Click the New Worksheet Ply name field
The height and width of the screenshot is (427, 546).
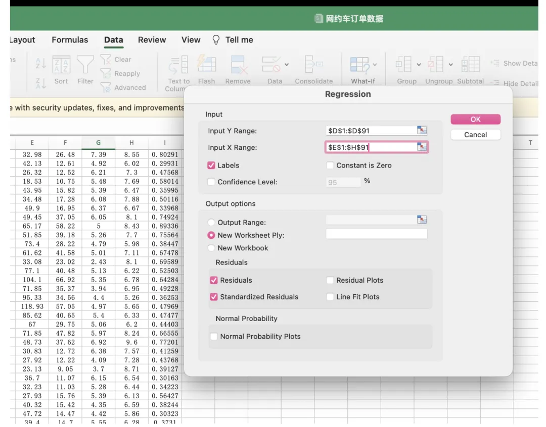click(x=377, y=234)
